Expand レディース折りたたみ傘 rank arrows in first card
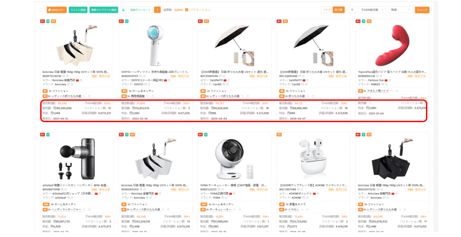 pyautogui.click(x=84, y=96)
